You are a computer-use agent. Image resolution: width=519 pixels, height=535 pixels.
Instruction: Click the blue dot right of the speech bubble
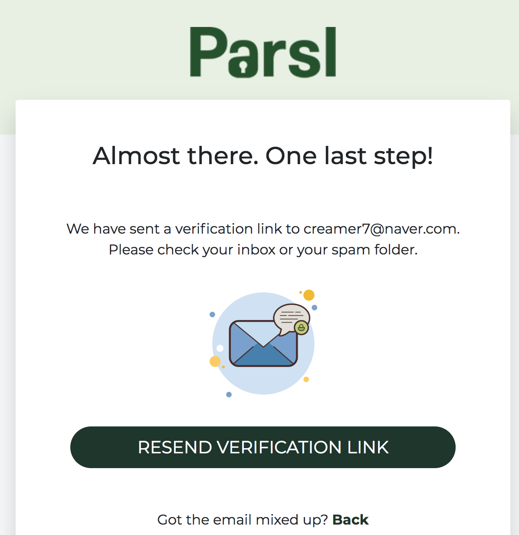(315, 307)
